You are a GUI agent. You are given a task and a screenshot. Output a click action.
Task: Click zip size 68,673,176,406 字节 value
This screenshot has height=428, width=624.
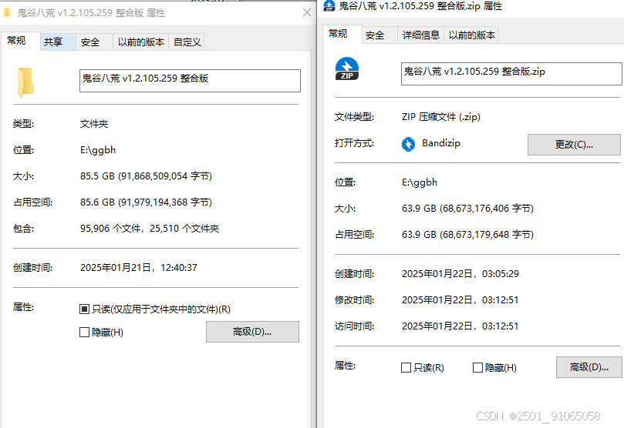[x=467, y=209]
